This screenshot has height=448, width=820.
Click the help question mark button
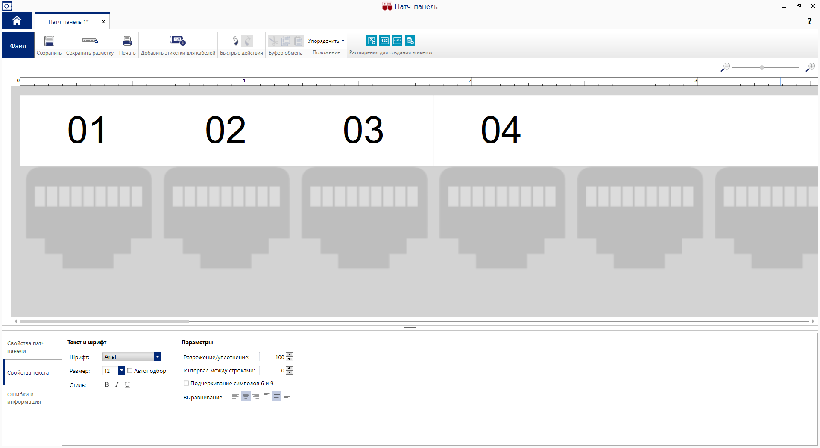coord(809,21)
